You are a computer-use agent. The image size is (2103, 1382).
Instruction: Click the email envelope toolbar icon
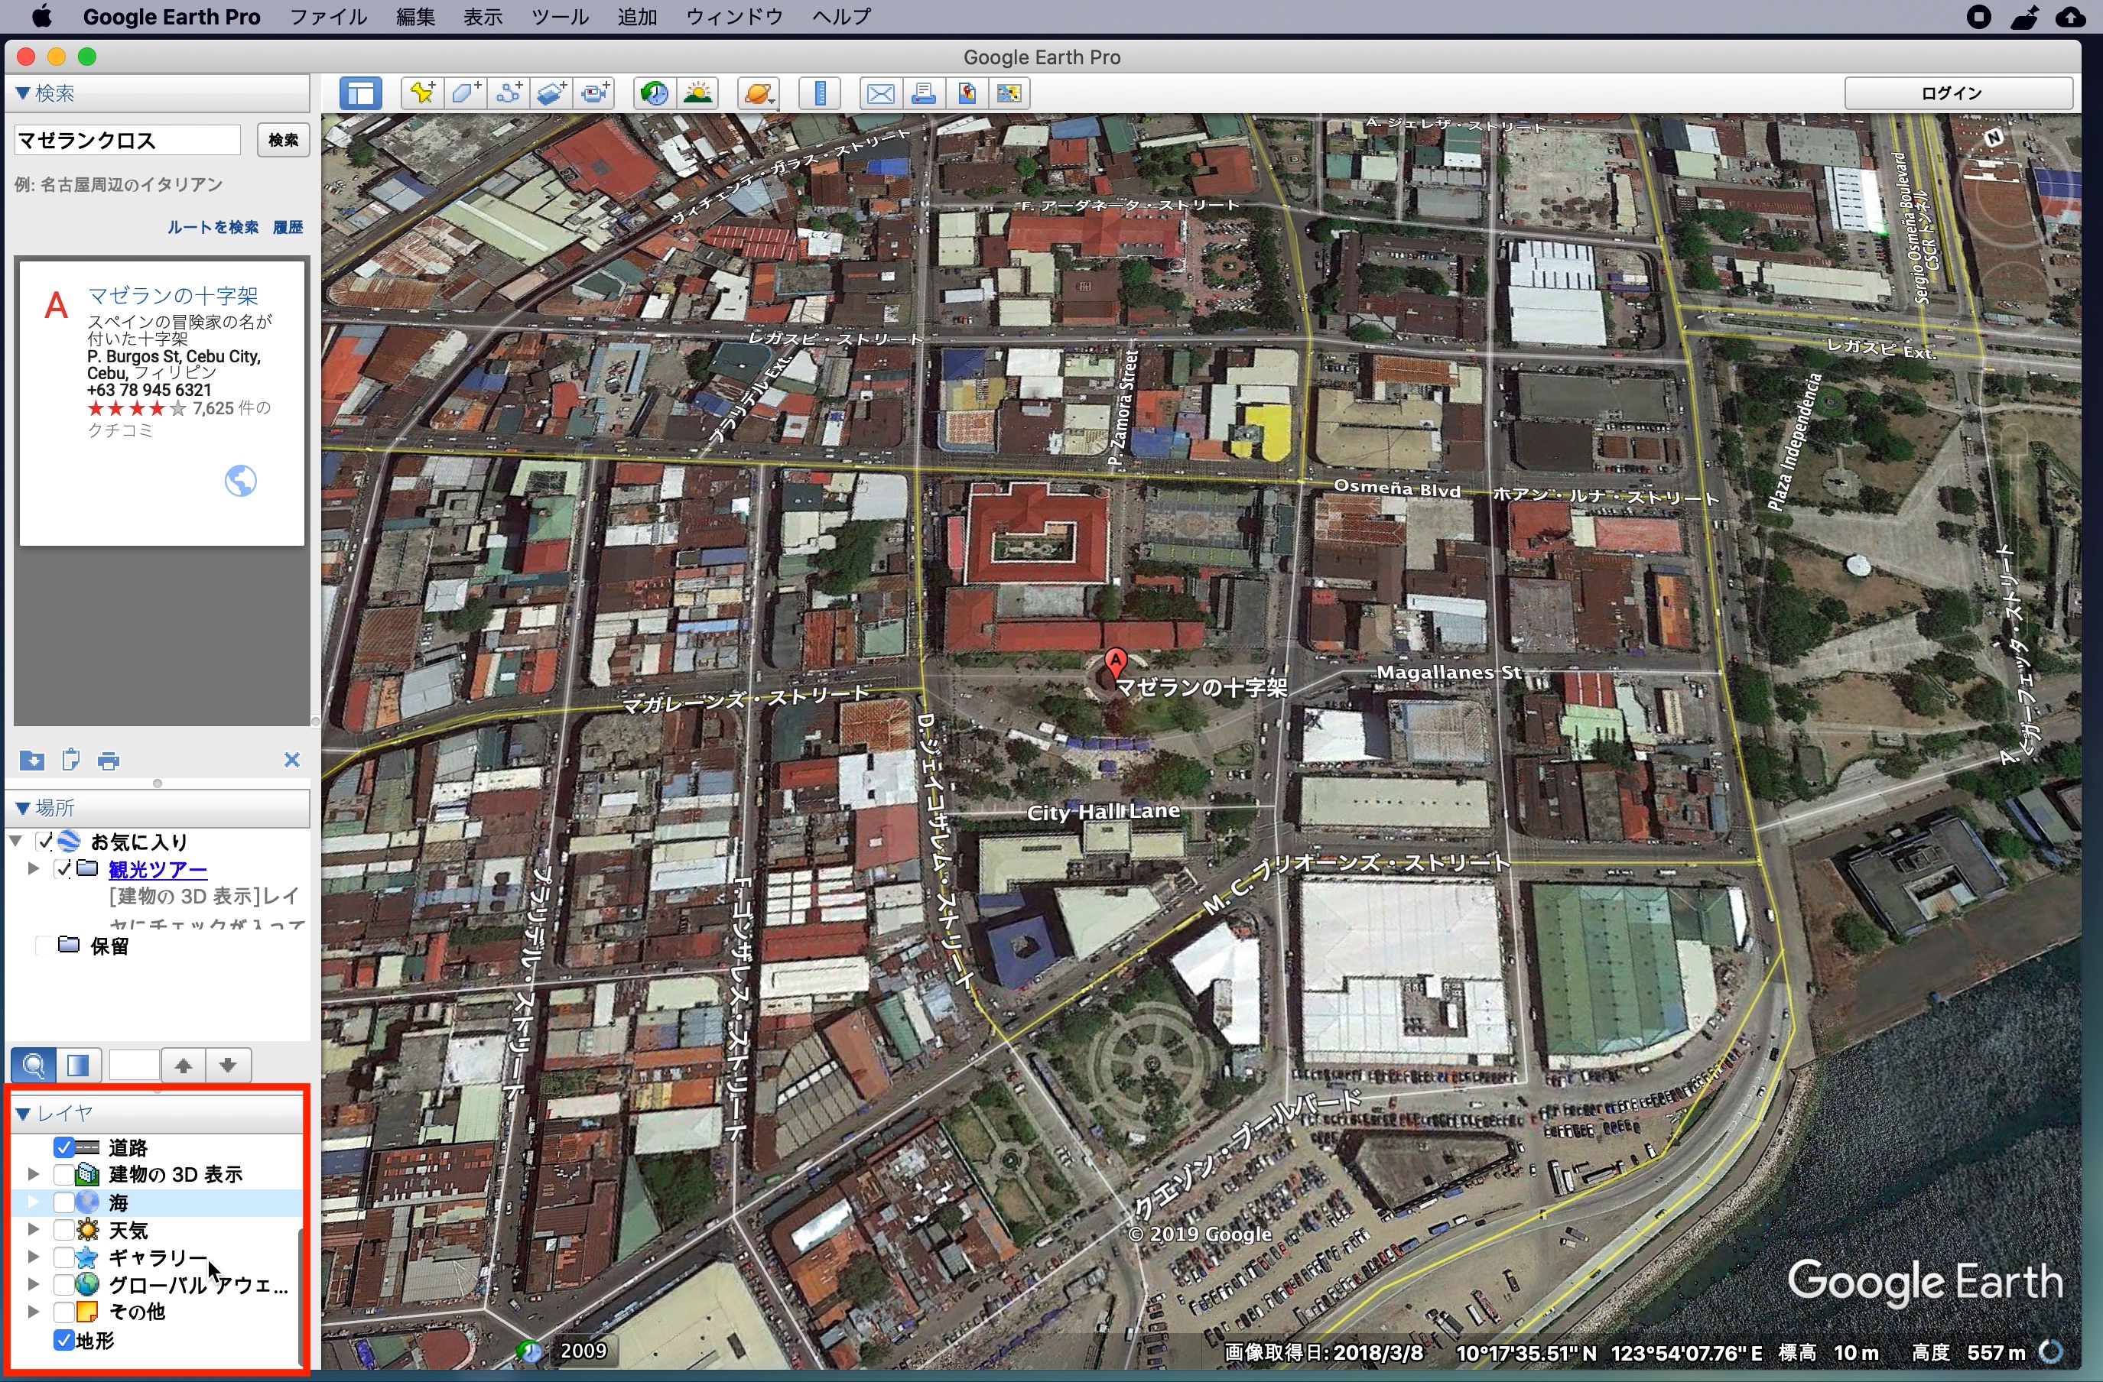click(x=880, y=92)
